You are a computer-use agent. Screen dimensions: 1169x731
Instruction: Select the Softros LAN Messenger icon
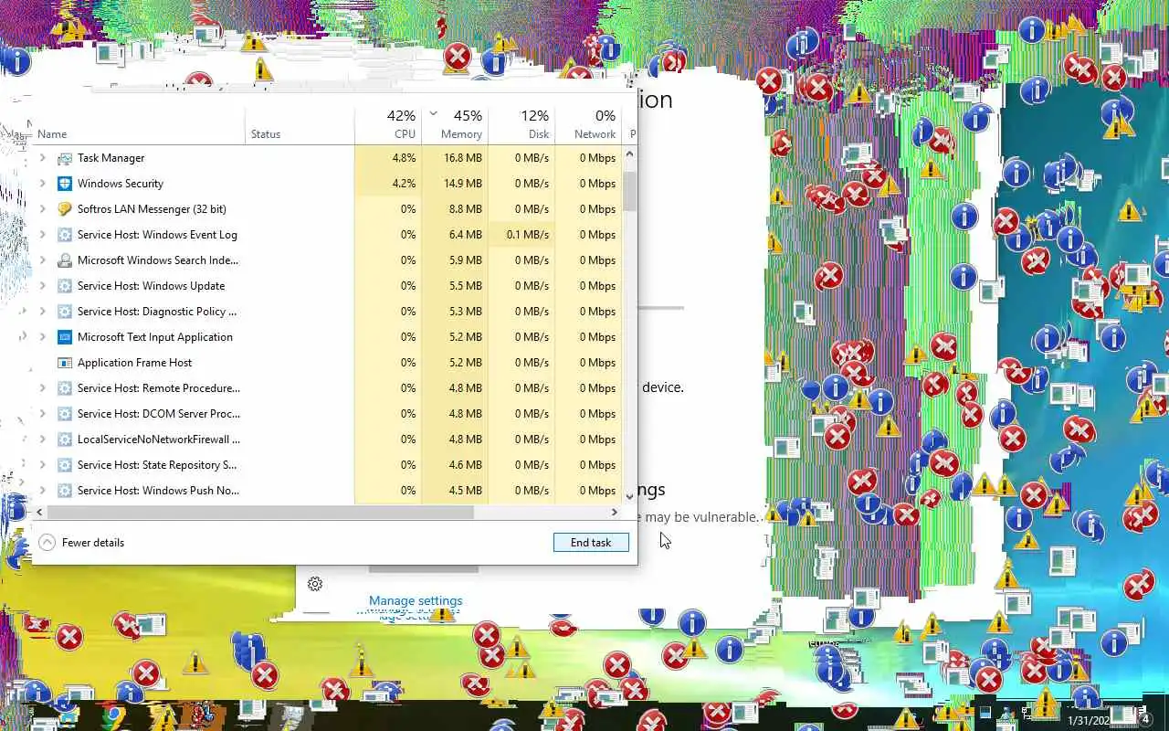click(65, 209)
